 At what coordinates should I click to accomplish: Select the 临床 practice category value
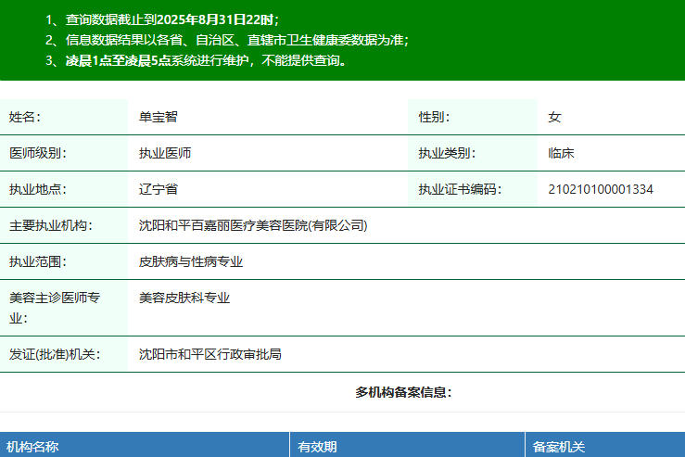[562, 153]
